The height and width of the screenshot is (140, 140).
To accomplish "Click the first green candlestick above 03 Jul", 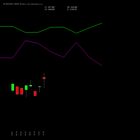I will 13,87.
